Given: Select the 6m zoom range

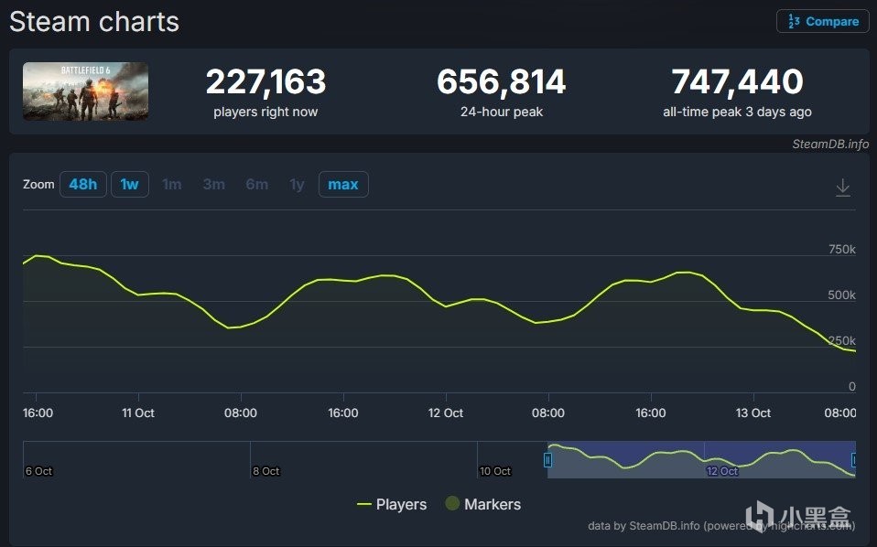Looking at the screenshot, I should [x=257, y=185].
